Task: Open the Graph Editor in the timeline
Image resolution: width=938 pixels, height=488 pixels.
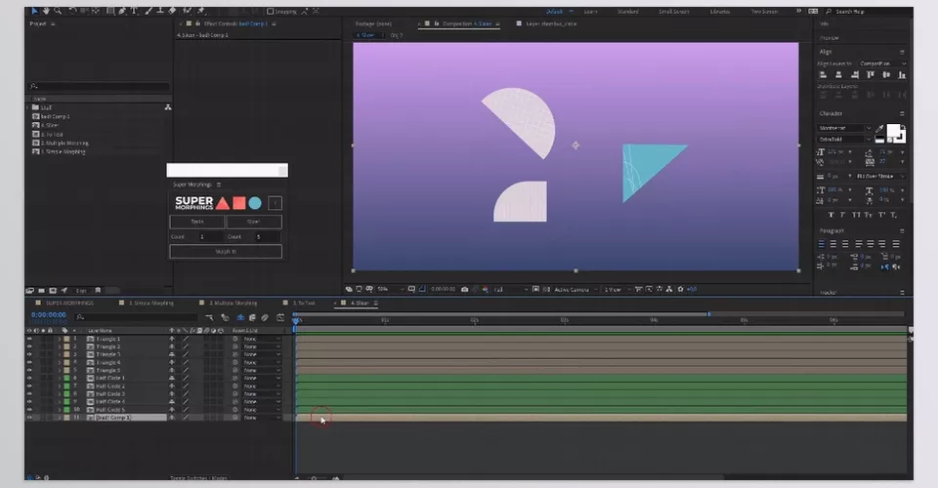Action: tap(280, 317)
